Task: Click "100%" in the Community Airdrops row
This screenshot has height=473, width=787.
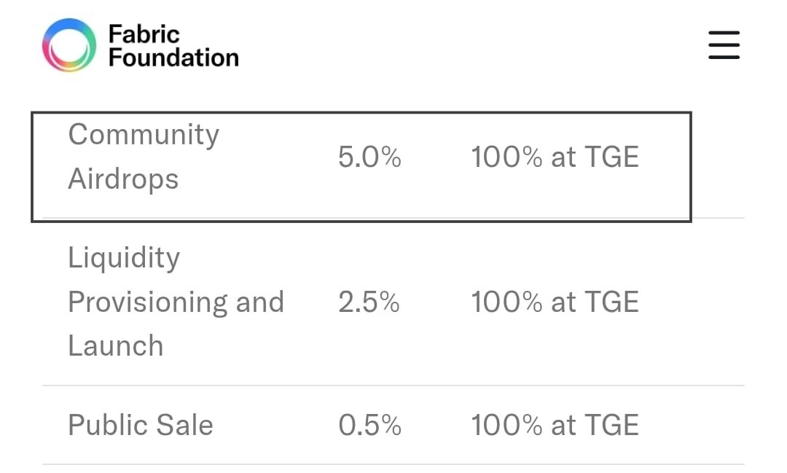Action: pyautogui.click(x=507, y=157)
